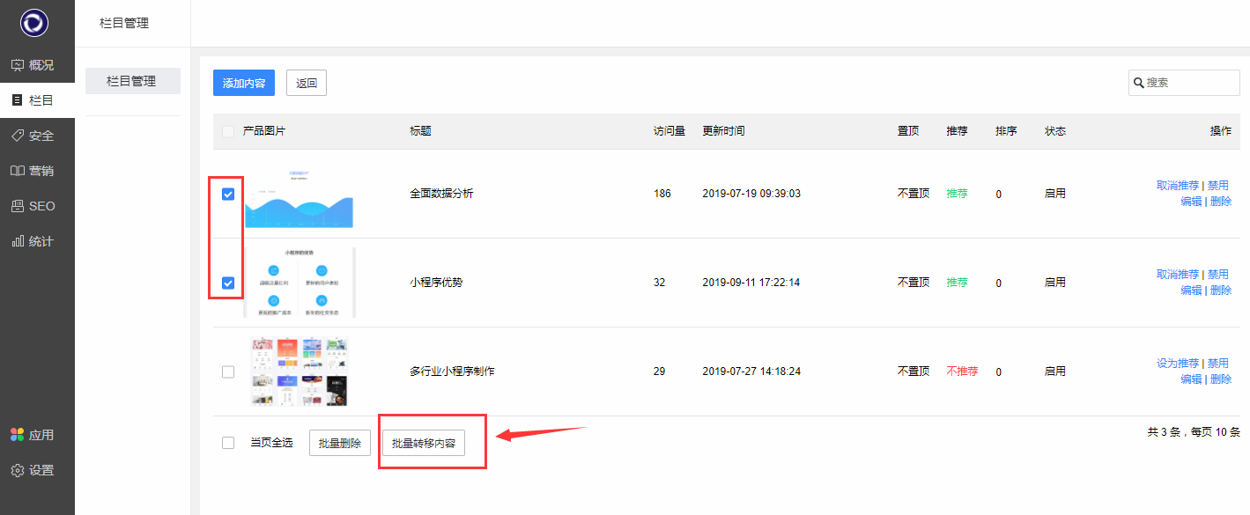Image resolution: width=1250 pixels, height=515 pixels.
Task: Select the 栏目 column sidebar icon
Action: [17, 100]
